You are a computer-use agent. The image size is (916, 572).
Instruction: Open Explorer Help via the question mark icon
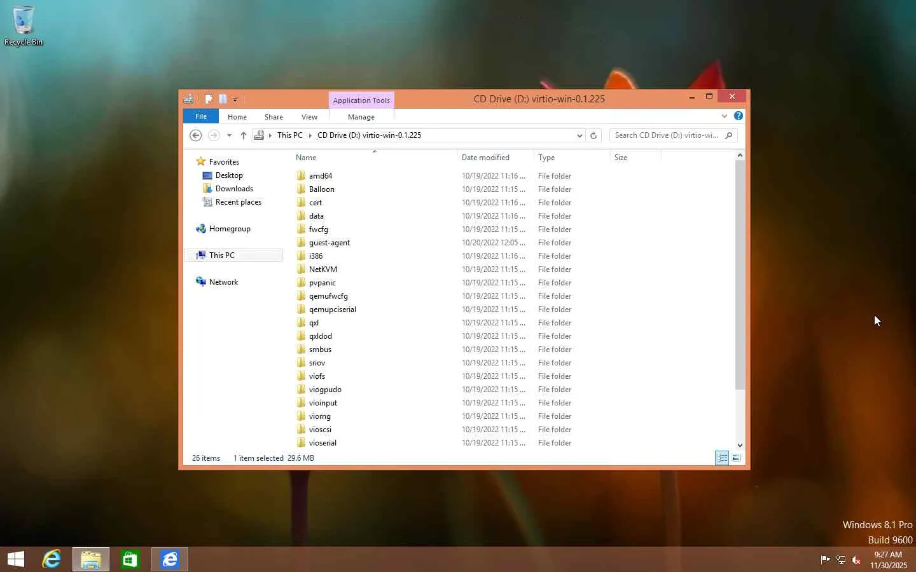[738, 116]
